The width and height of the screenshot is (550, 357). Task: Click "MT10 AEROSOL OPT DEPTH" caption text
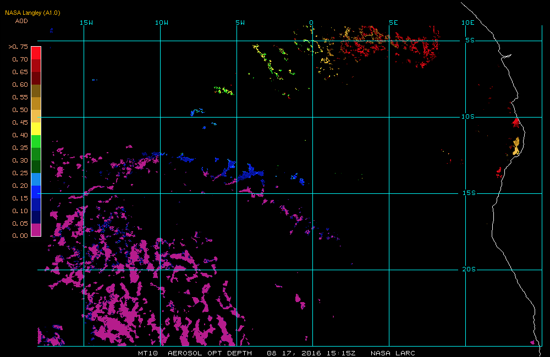[x=195, y=353]
